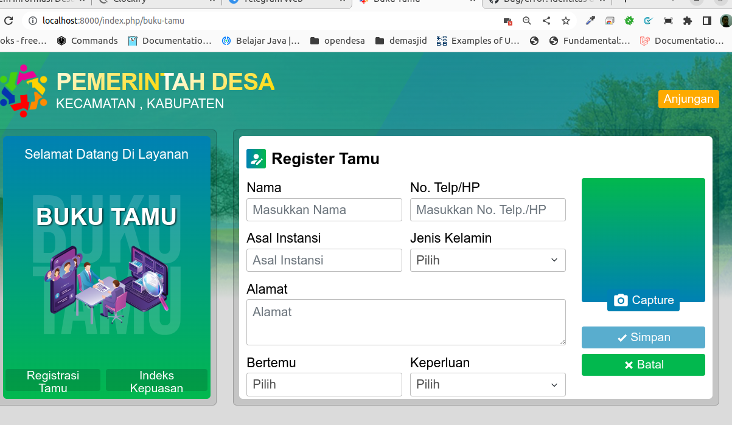Select the ColorPick eyedropper extension icon
Viewport: 732px width, 425px height.
(x=590, y=20)
